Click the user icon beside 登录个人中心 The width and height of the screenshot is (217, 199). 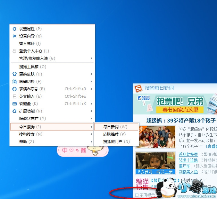pos(14,51)
